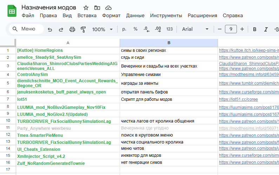Screen dimensions: 279x175
Task: Open the Файл menu
Action: [28, 16]
